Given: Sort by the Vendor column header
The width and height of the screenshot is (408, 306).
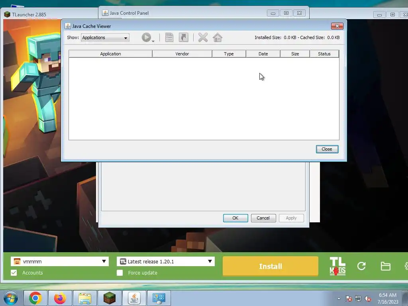Looking at the screenshot, I should (x=182, y=54).
